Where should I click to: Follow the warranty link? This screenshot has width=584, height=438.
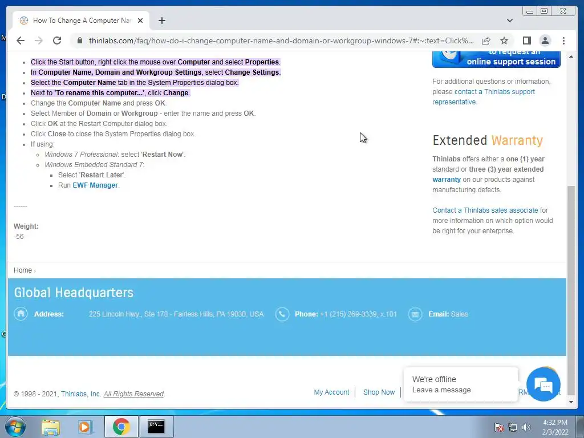point(446,180)
